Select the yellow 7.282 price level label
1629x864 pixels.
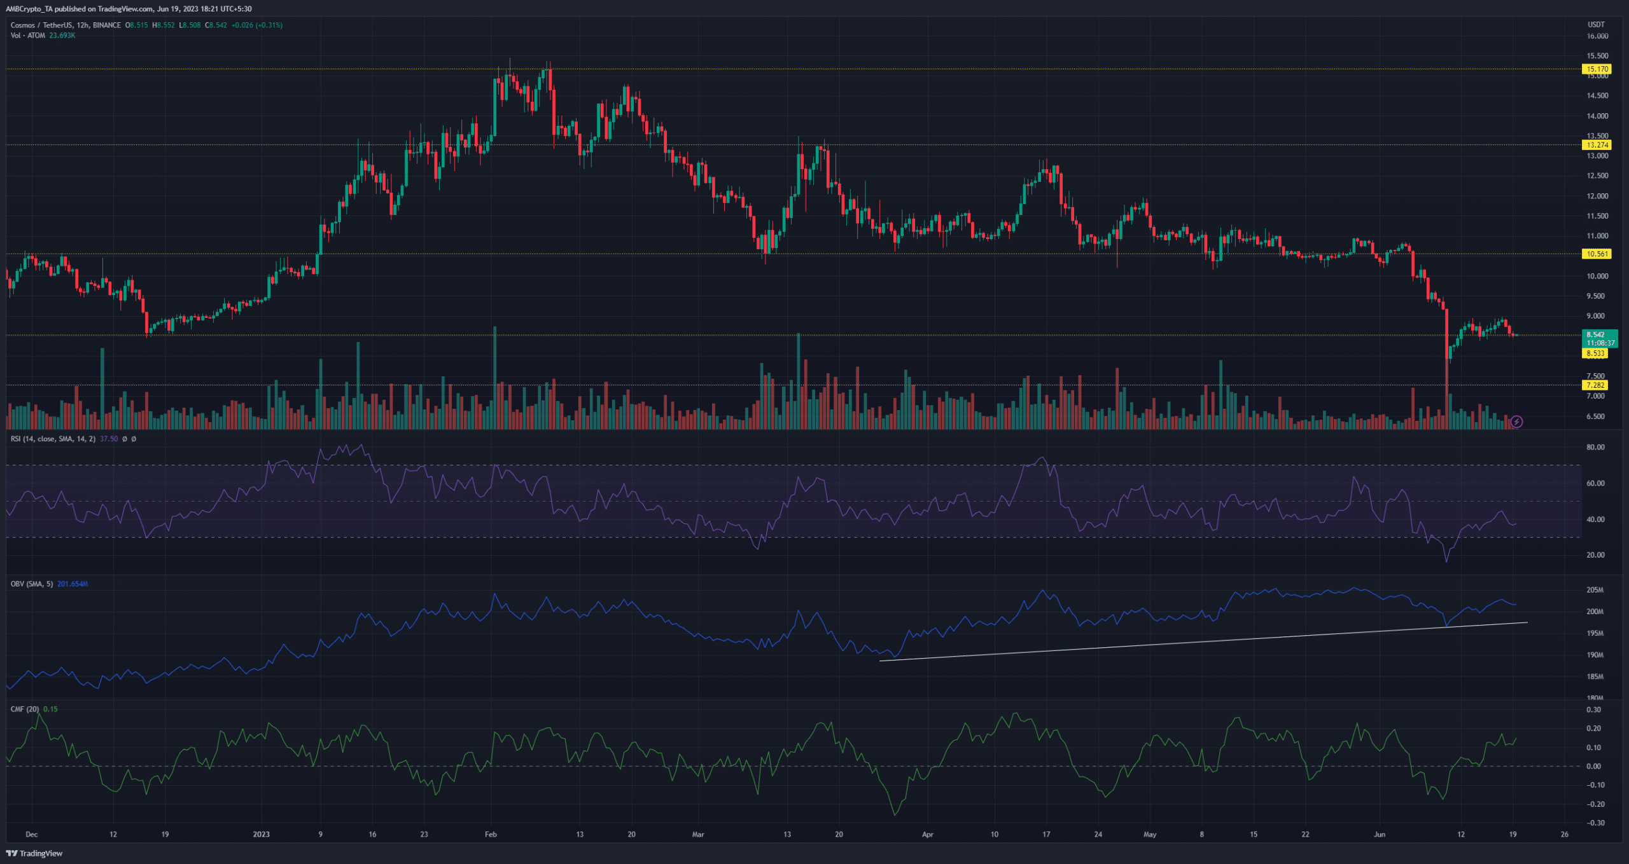[1595, 385]
